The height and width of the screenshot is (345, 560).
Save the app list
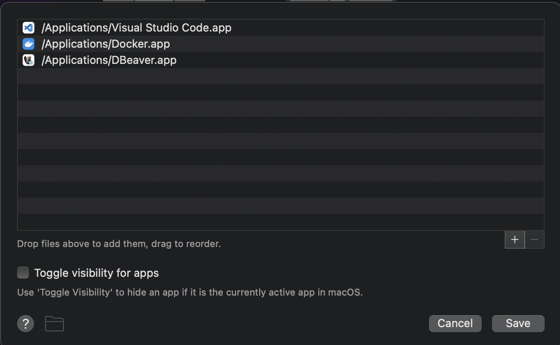[518, 323]
